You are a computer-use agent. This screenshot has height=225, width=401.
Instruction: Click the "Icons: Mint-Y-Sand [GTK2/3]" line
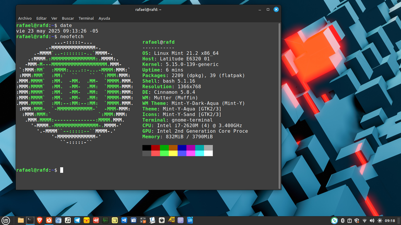pos(182,115)
